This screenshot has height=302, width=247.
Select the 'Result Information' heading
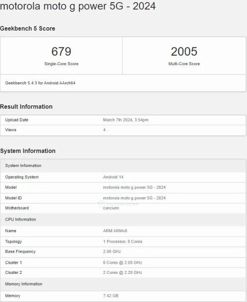coord(26,106)
